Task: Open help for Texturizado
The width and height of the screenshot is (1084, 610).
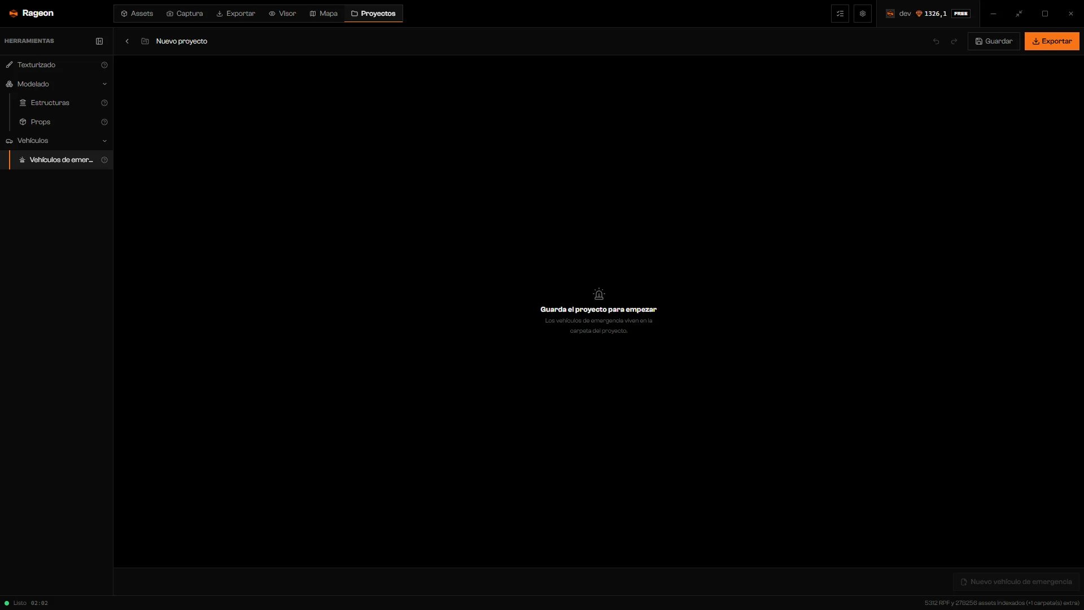Action: (104, 65)
